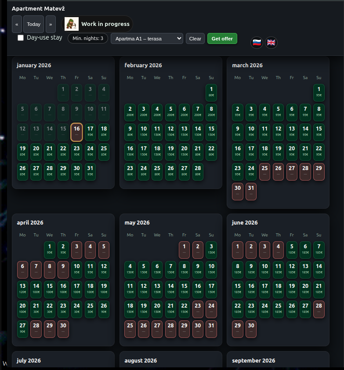Enable the Day-use stay checkbox
This screenshot has height=370, width=344.
[x=21, y=38]
